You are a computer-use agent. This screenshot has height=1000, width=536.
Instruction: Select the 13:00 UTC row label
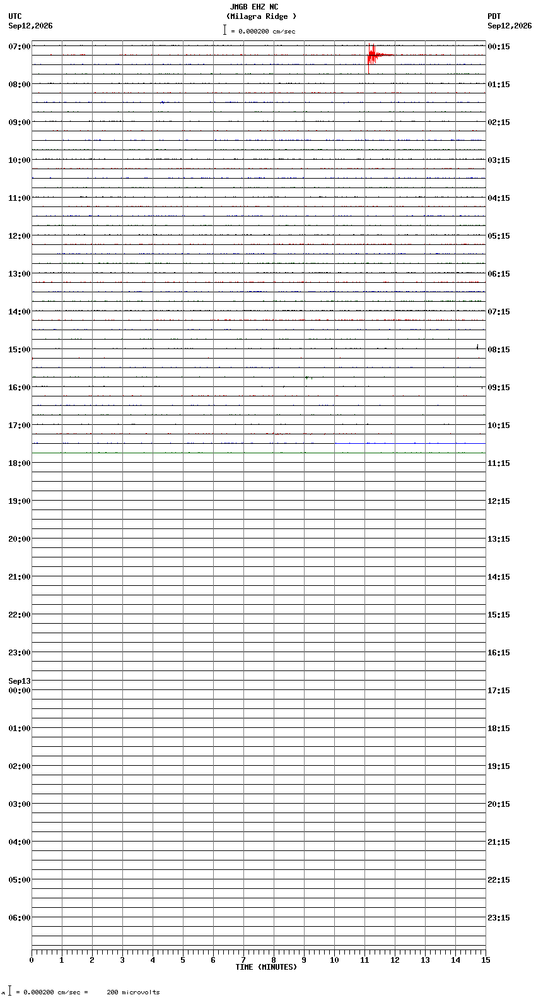[20, 274]
